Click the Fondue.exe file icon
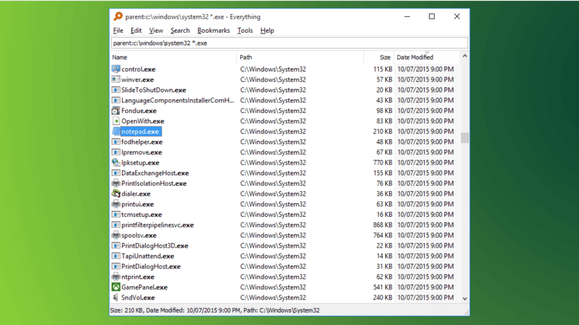Viewport: 579px width, 325px height. (x=116, y=111)
